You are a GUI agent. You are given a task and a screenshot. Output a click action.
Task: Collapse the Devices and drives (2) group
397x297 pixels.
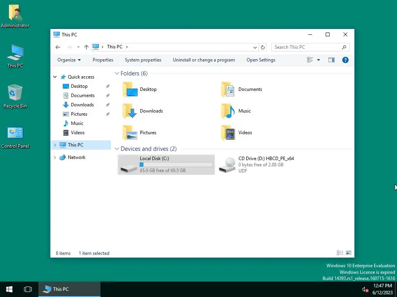(x=117, y=149)
